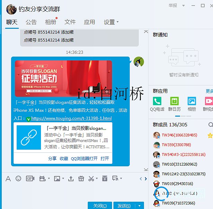
Task: Click the link preview card title text
Action: [x=76, y=128]
